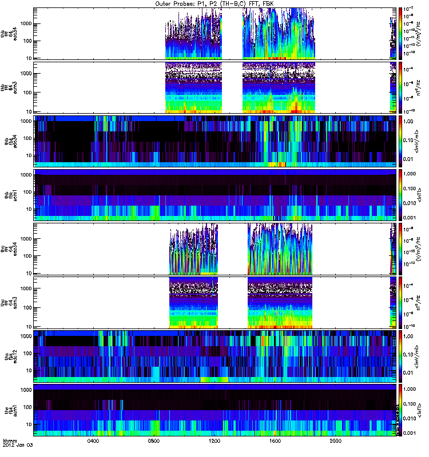
Task: Click the '0.100' color scale value of thc fbk scm1
Action: pyautogui.click(x=410, y=404)
